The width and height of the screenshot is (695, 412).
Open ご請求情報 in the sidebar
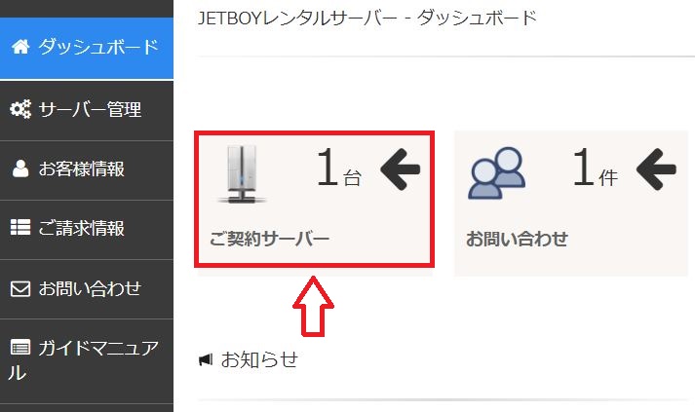(x=87, y=230)
